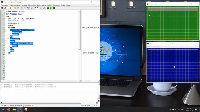
Task: Open the Инструменты menu
Action: (42, 5)
